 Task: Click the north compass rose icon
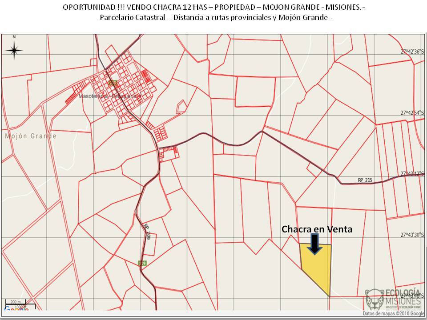[14, 50]
